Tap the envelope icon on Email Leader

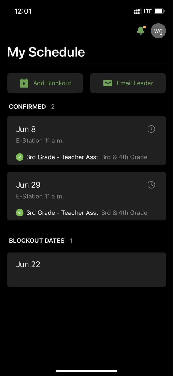[108, 83]
